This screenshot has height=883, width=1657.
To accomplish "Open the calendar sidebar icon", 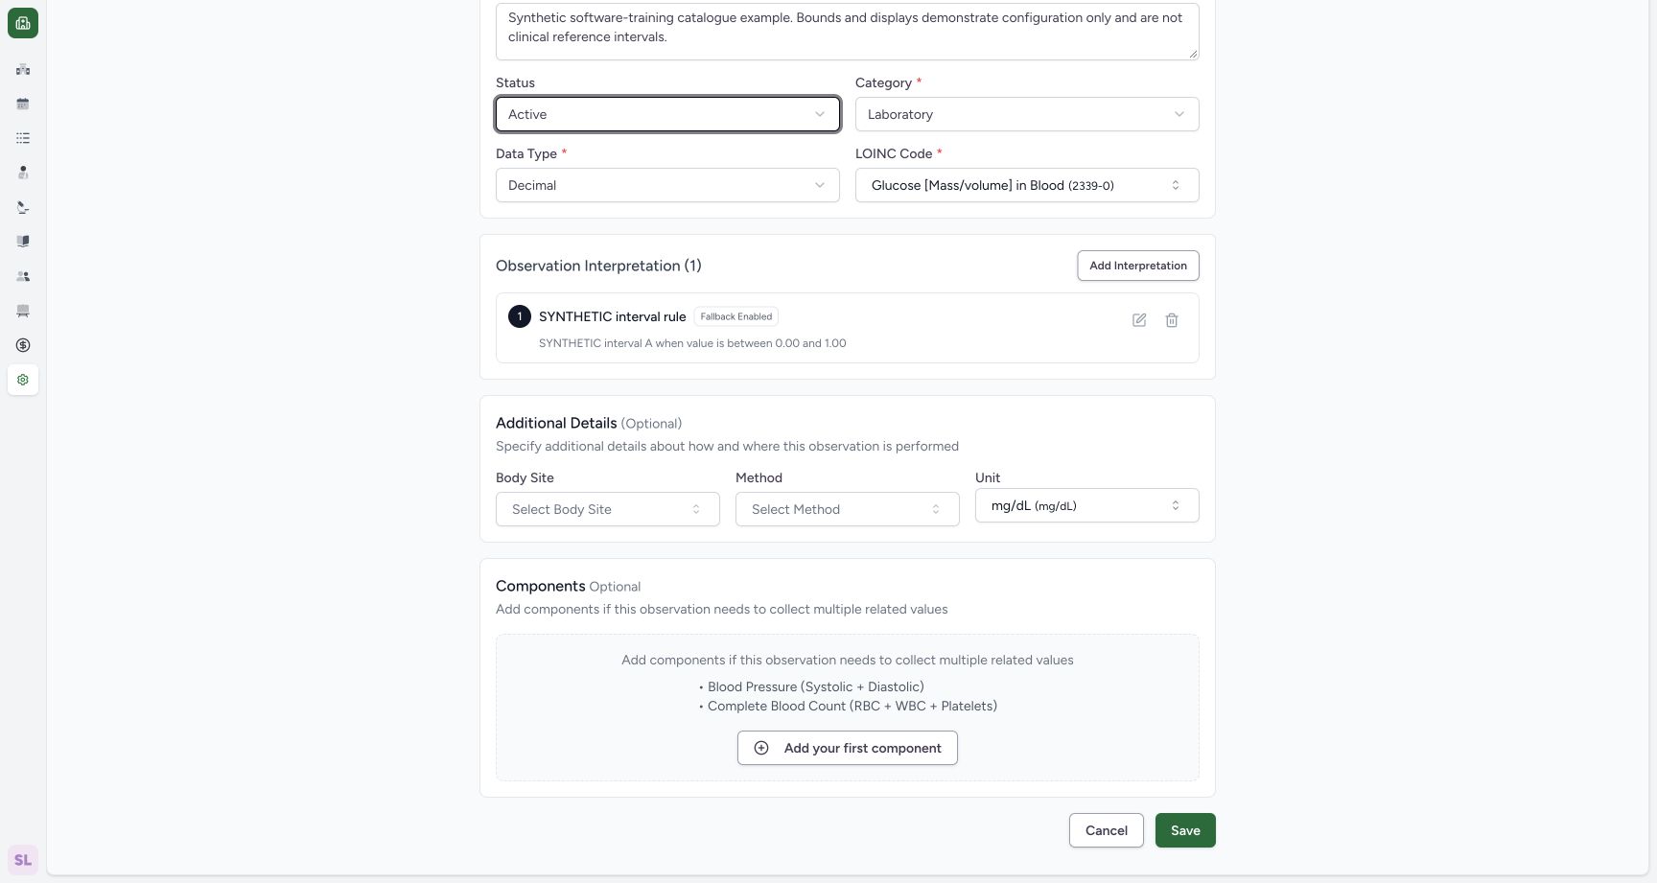I will click(x=23, y=104).
